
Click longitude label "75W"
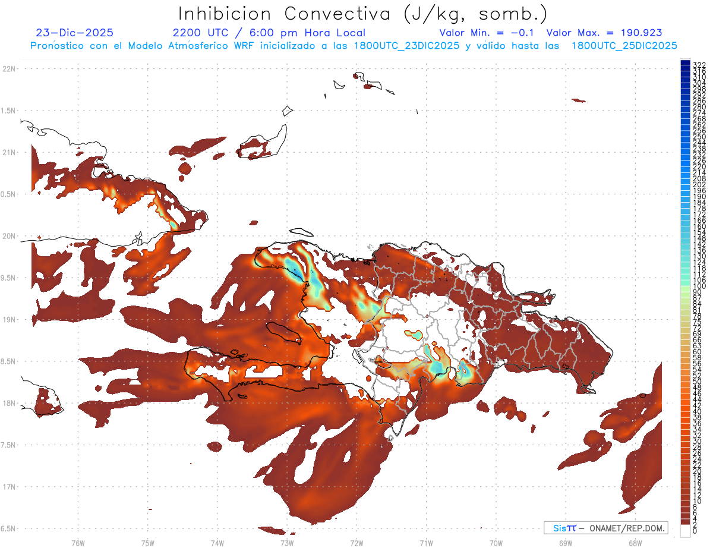click(147, 542)
